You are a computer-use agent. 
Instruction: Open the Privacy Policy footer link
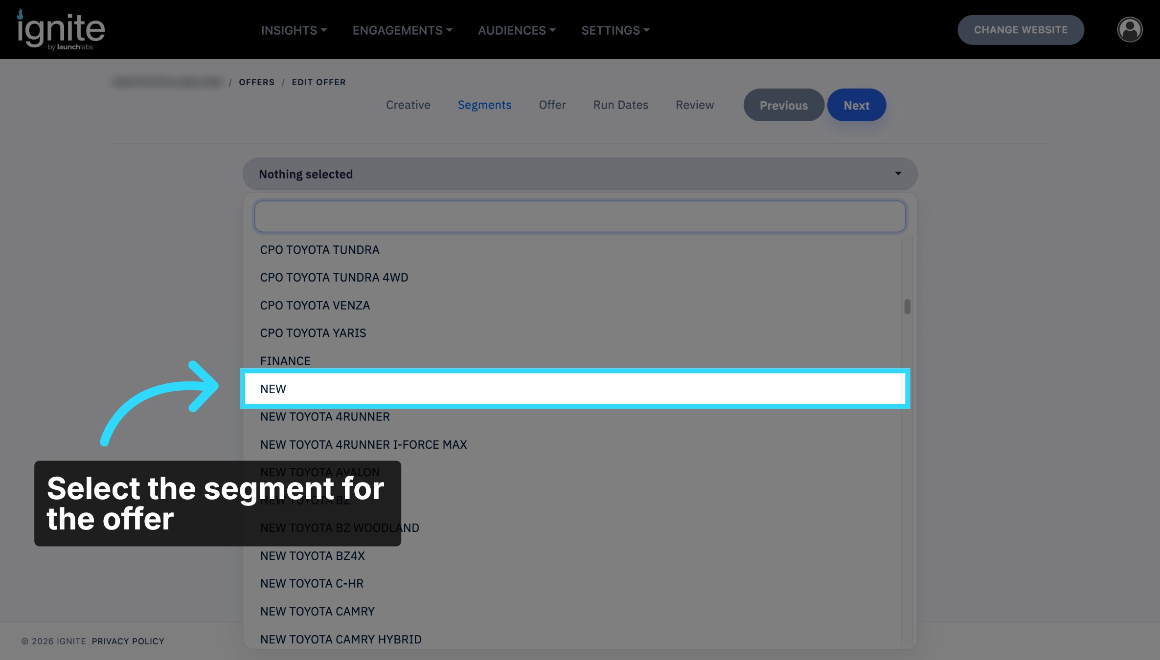(x=128, y=641)
